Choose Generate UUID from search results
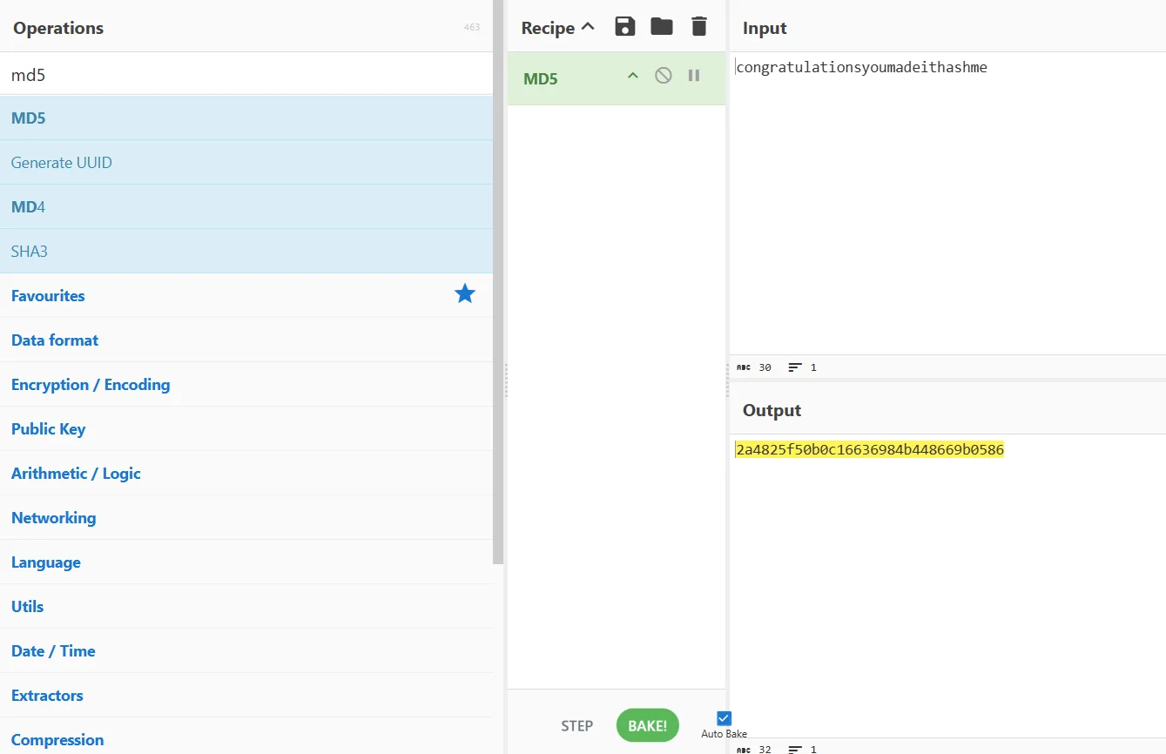The height and width of the screenshot is (754, 1166). (62, 163)
